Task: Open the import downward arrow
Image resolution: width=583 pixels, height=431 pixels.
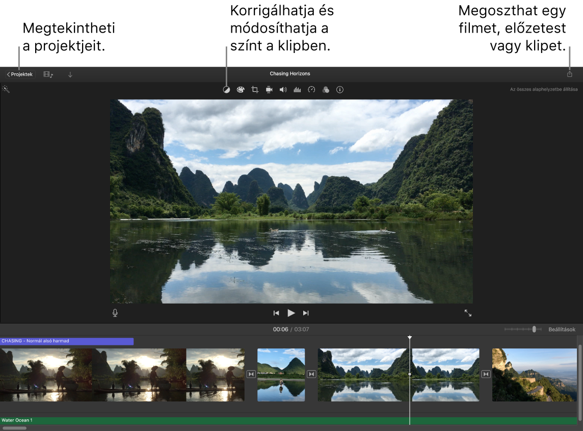Action: coord(70,74)
